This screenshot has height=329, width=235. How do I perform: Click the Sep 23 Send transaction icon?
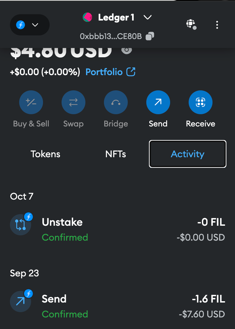pos(21,301)
